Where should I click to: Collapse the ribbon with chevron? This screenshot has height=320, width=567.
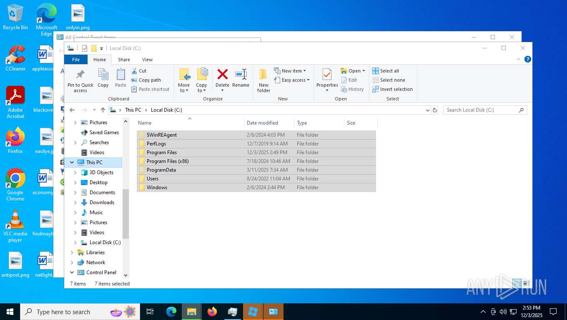coord(519,59)
